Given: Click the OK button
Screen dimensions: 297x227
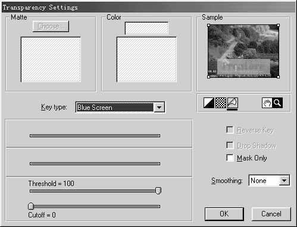Looking at the screenshot, I should [224, 214].
